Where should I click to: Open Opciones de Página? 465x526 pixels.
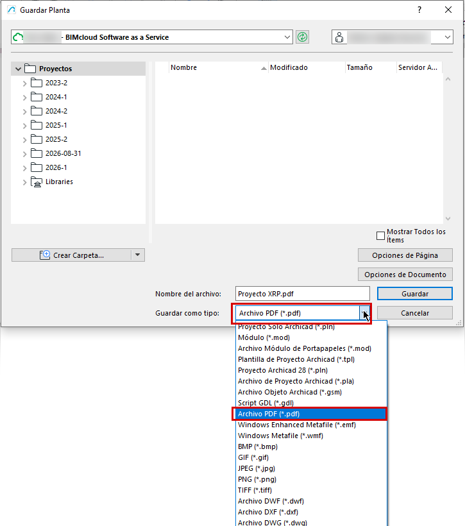click(405, 255)
